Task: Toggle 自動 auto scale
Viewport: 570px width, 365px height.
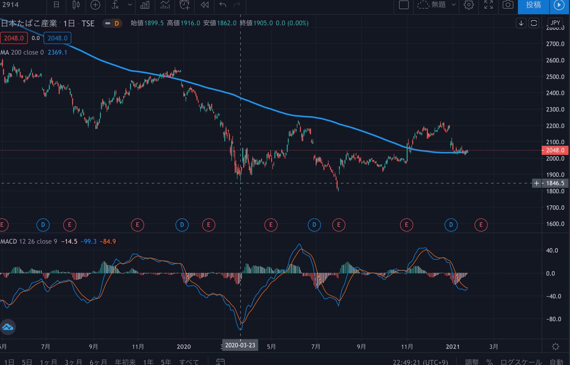Action: point(557,362)
